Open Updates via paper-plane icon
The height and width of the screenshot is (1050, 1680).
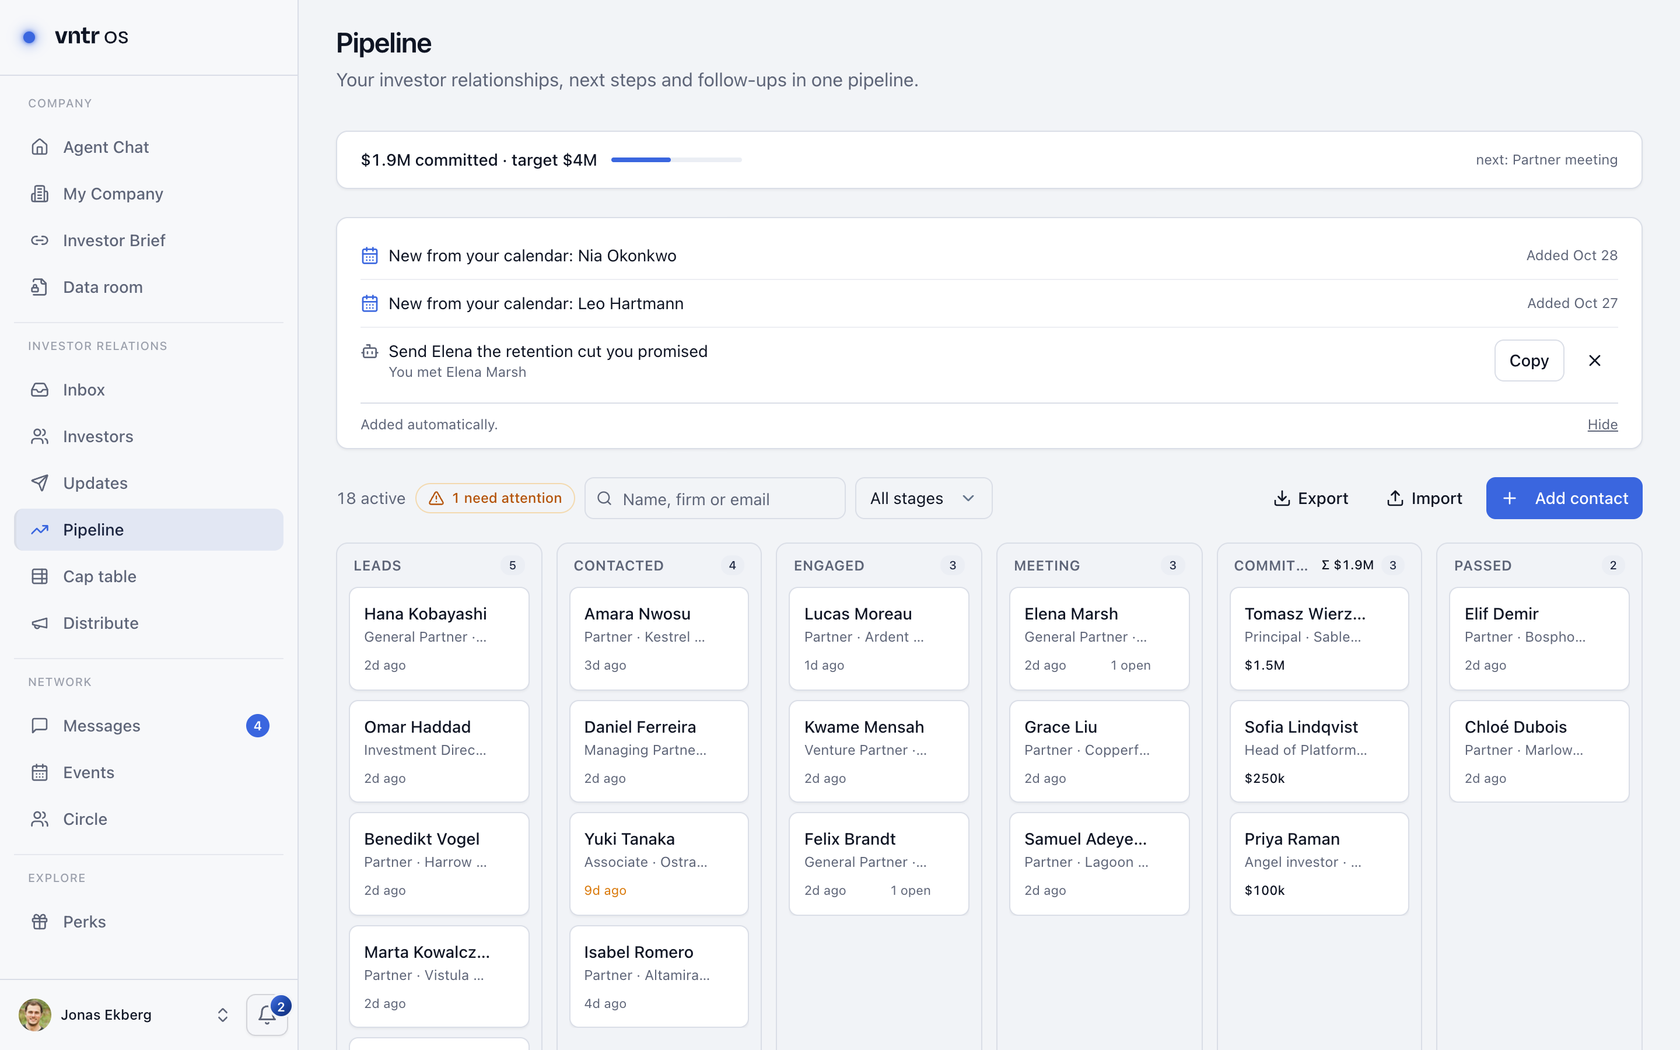tap(40, 482)
